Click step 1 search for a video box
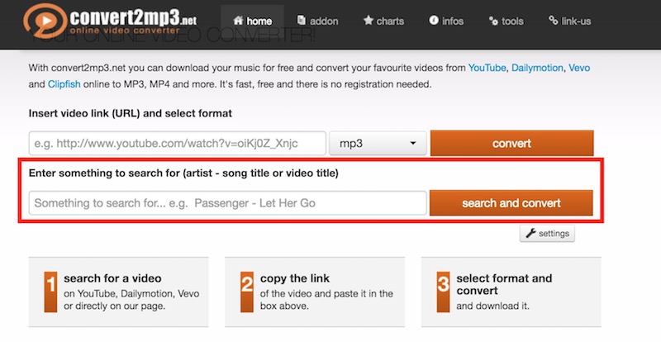Image resolution: width=661 pixels, height=342 pixels. [118, 292]
